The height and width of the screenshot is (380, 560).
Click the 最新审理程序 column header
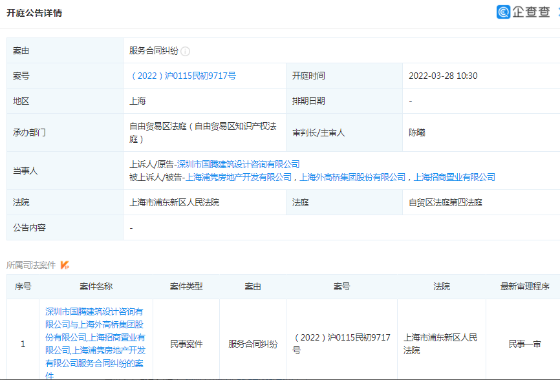click(524, 286)
